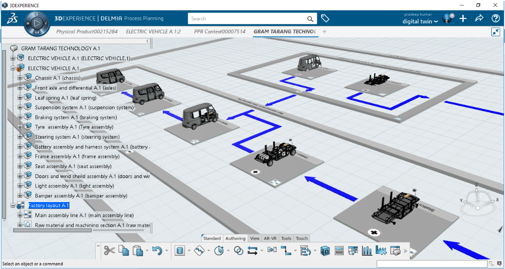Open the 3D compass app launcher

[37, 23]
